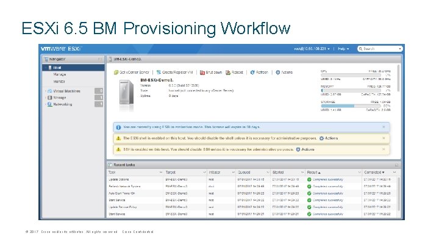Click the Shut down button label
This screenshot has width=439, height=247.
[x=214, y=72]
